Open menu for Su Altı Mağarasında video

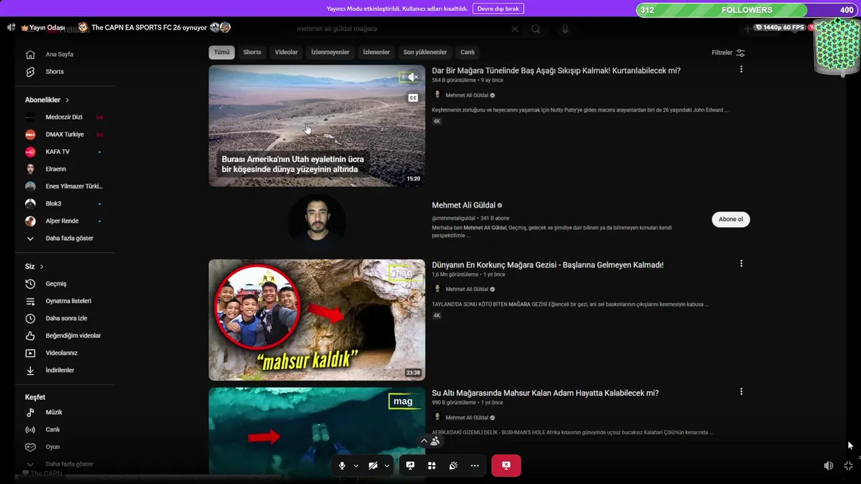pos(741,392)
